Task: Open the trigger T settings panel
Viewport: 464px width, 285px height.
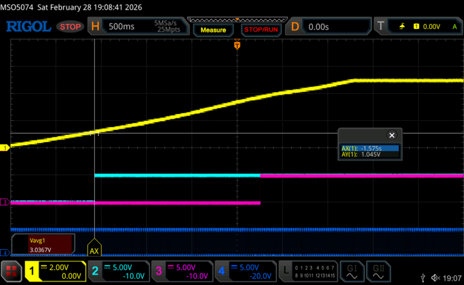Action: [x=418, y=27]
